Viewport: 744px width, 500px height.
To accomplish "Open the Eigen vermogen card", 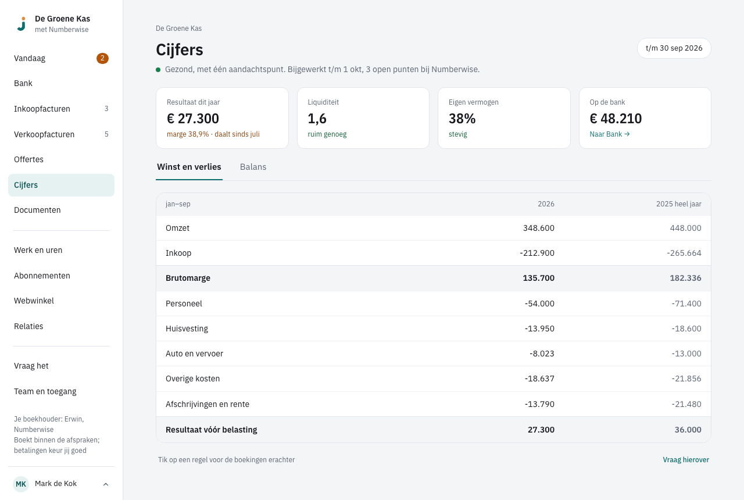I will (x=504, y=118).
